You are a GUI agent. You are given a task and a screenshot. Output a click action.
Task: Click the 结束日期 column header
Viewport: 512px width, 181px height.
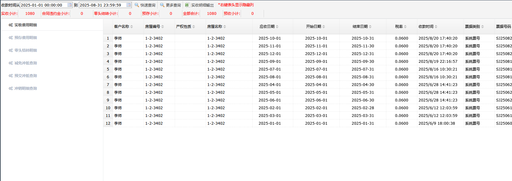(360, 27)
